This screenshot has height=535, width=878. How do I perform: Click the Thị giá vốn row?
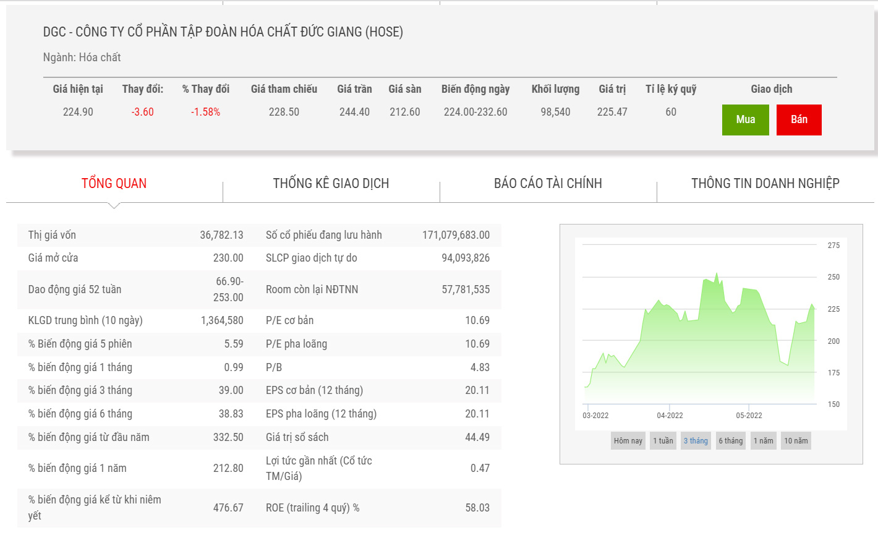point(135,235)
